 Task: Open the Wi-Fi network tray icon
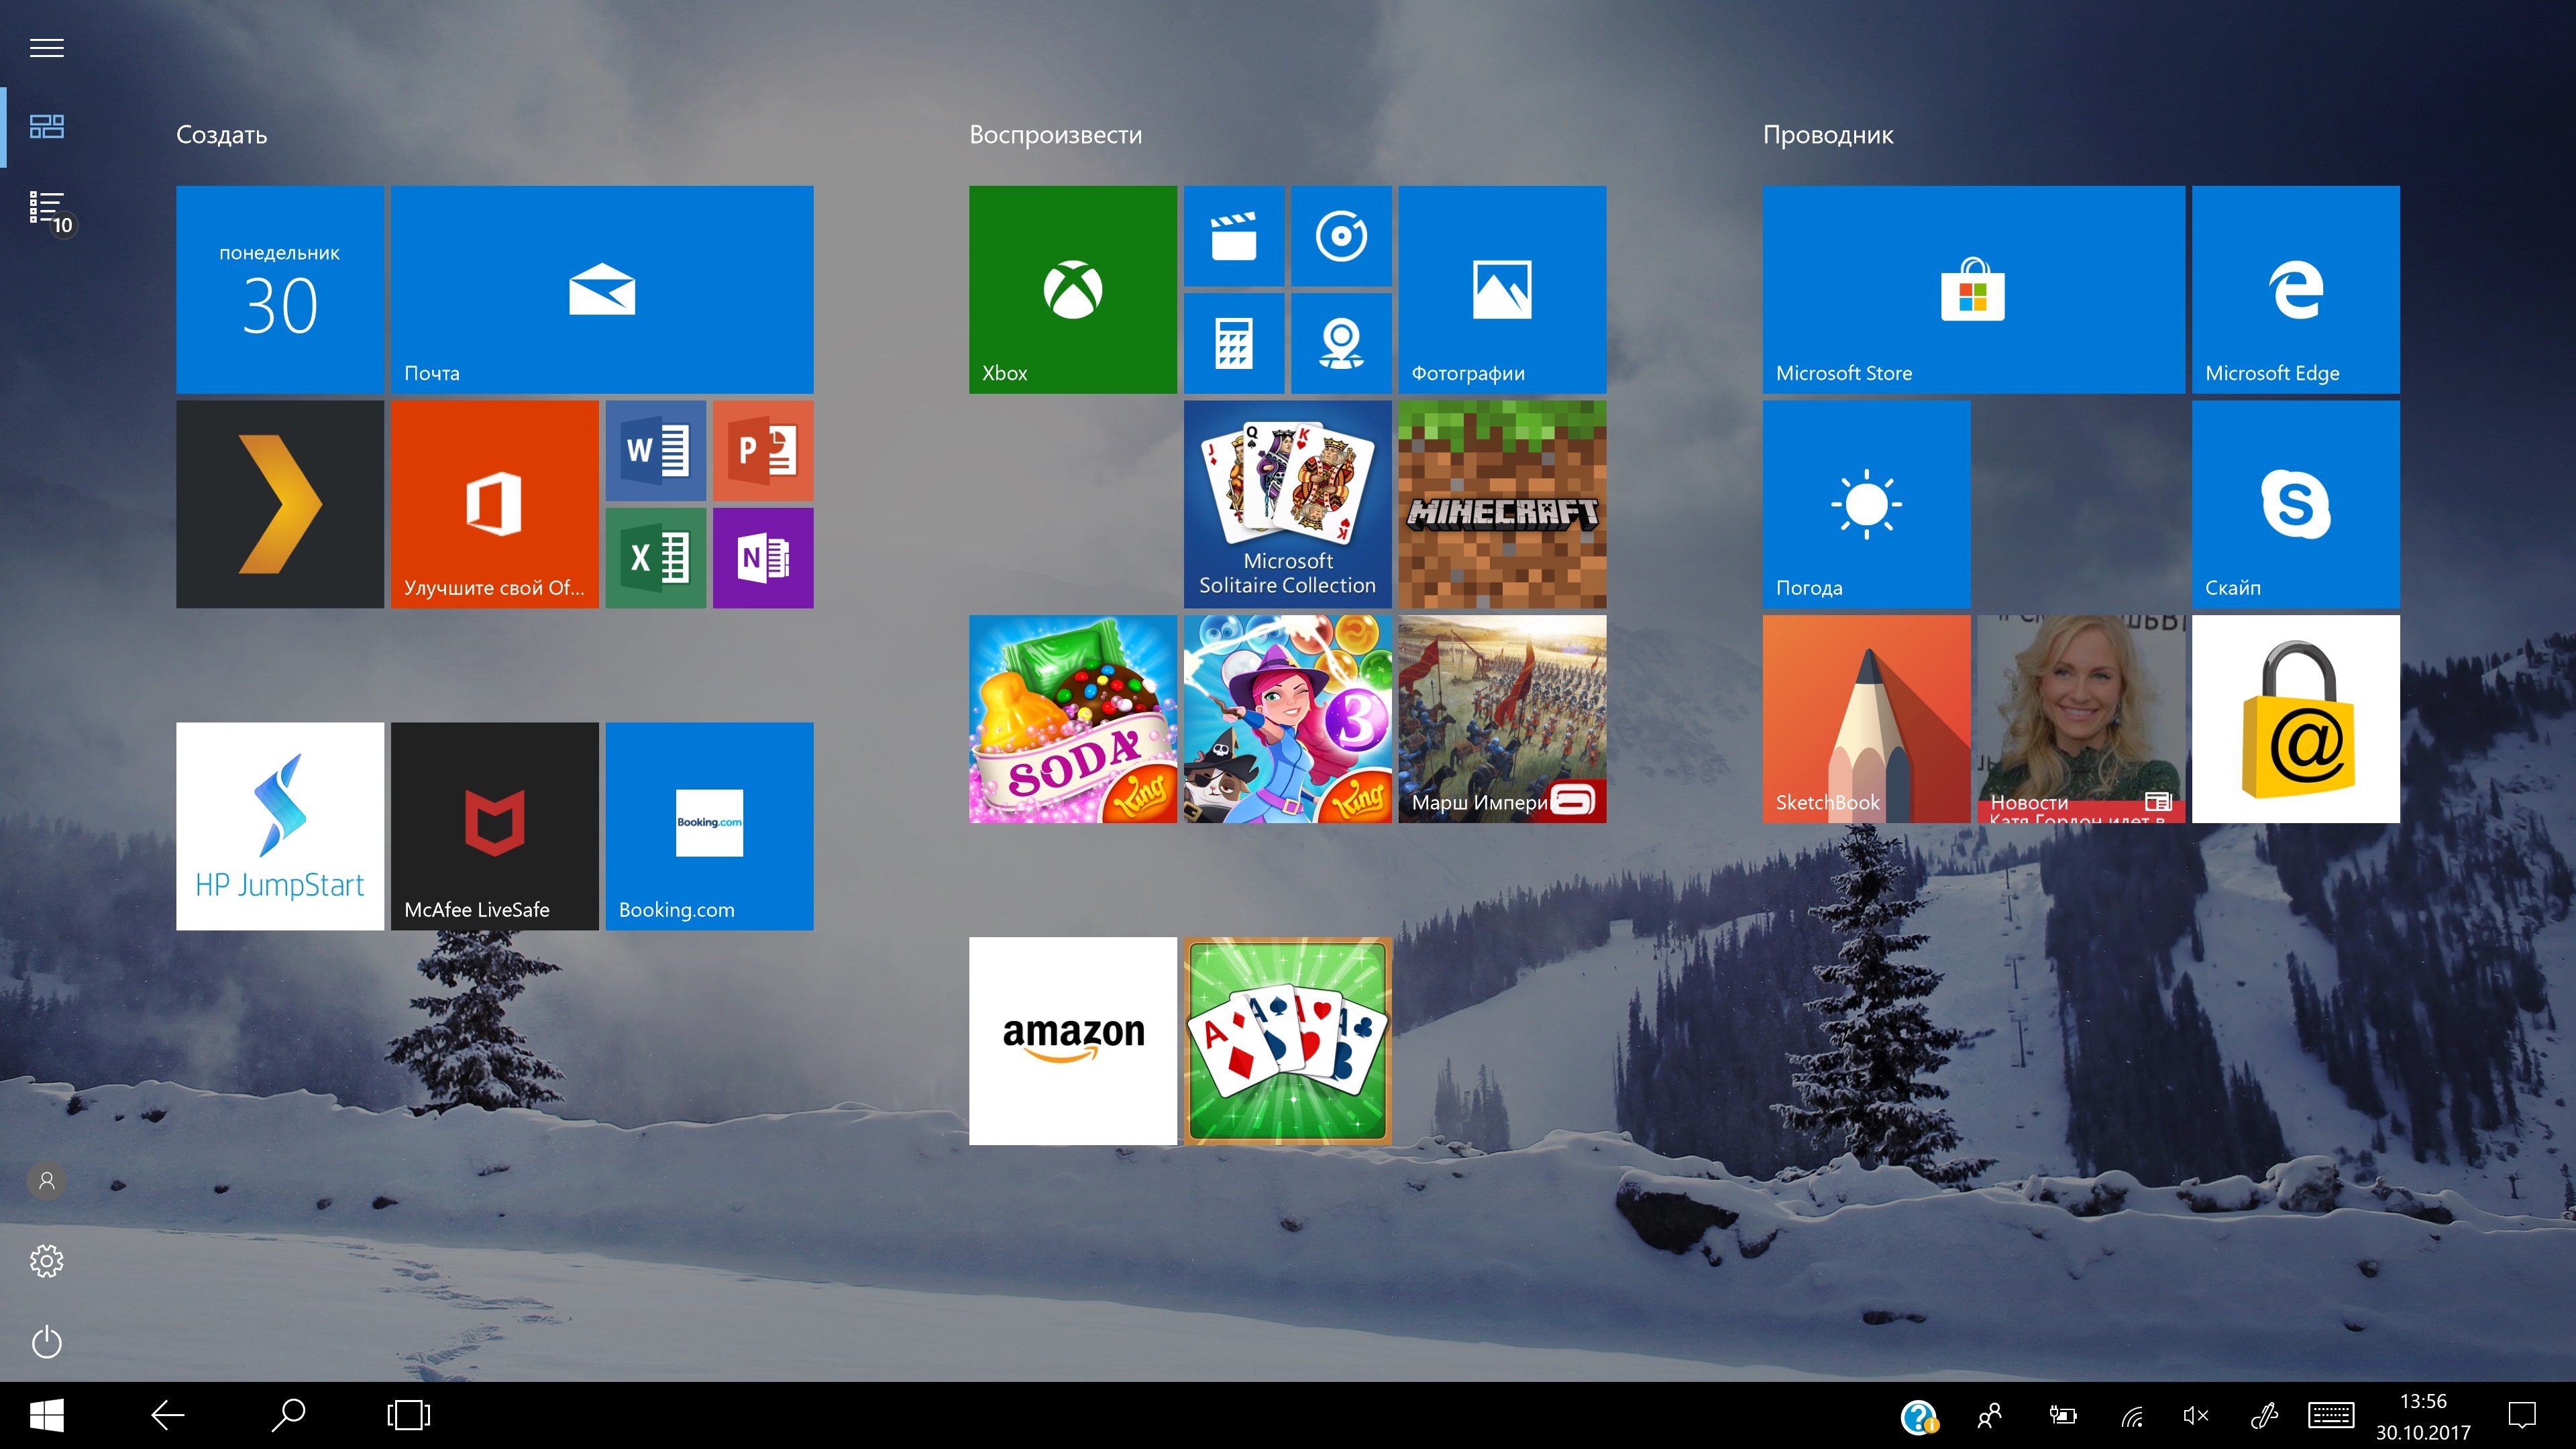tap(2131, 1416)
